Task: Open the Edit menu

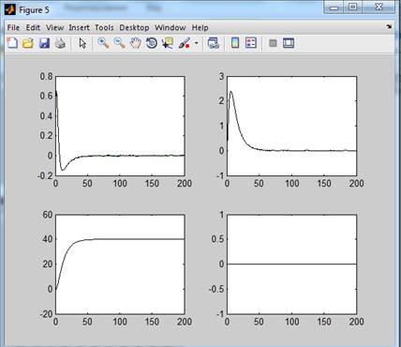Action: click(x=33, y=27)
